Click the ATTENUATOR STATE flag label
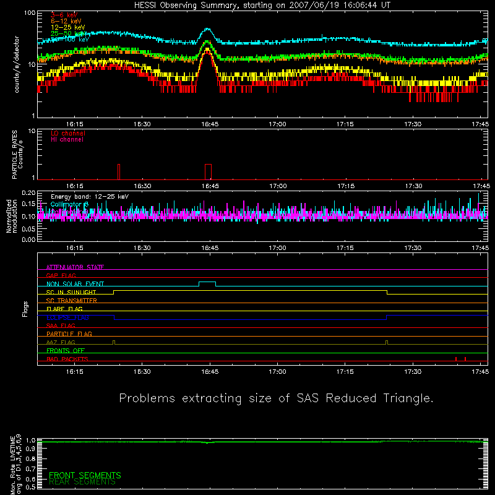The height and width of the screenshot is (495, 495). tap(75, 267)
